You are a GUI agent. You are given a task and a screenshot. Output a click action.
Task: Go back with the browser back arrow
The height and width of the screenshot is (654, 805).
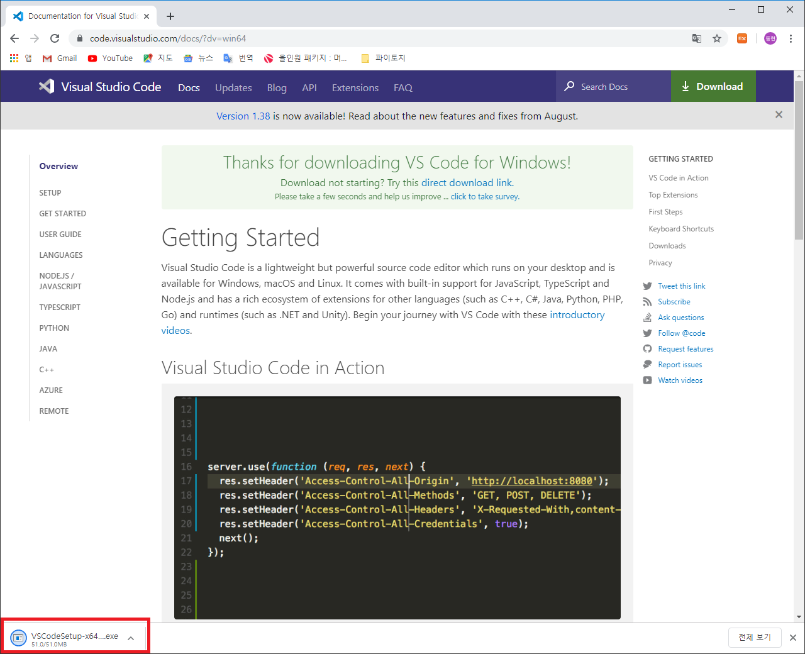tap(14, 38)
